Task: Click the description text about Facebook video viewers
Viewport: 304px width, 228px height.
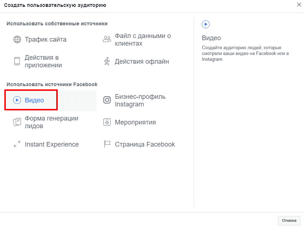Action: pos(245,53)
